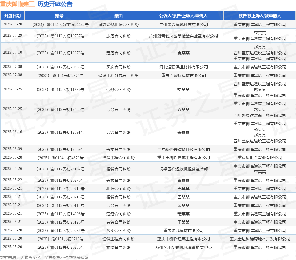
Task: Click case number (2025)渝0104民初4379号
Action: click(59, 158)
